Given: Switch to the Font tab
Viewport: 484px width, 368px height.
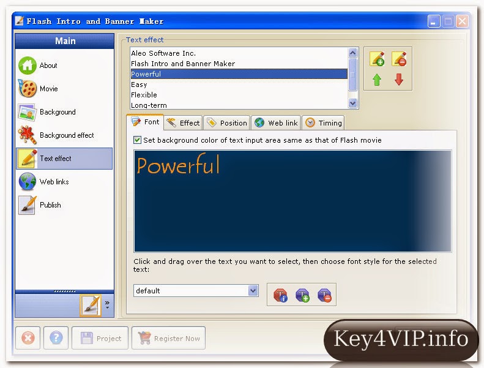Looking at the screenshot, I should (146, 122).
